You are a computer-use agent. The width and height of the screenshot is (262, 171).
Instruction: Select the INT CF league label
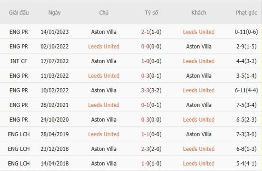pyautogui.click(x=19, y=61)
